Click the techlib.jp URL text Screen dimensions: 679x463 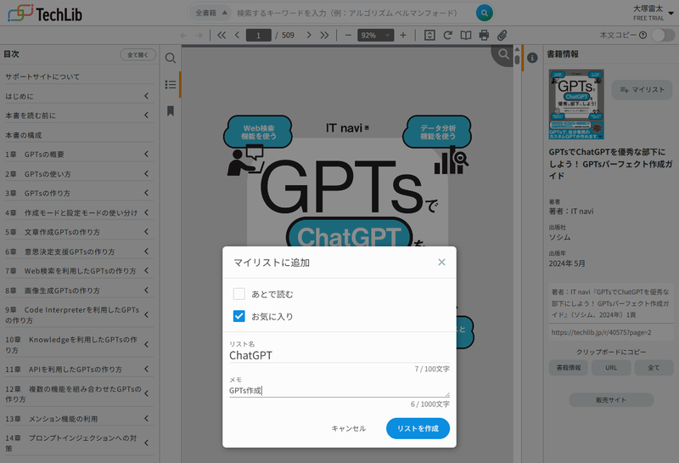point(601,332)
